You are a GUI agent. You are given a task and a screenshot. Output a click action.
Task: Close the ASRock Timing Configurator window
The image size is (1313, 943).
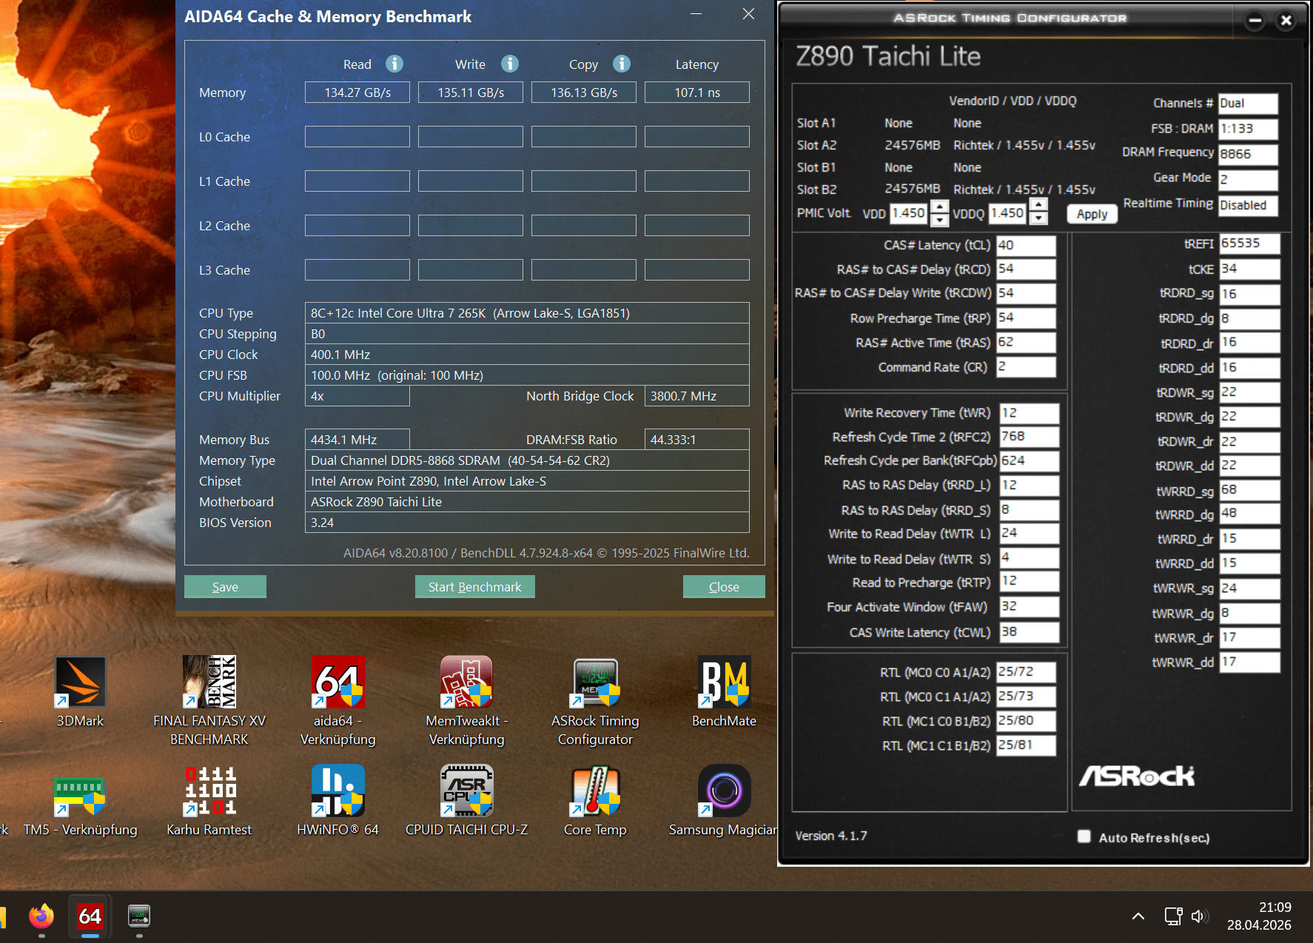click(x=1286, y=21)
